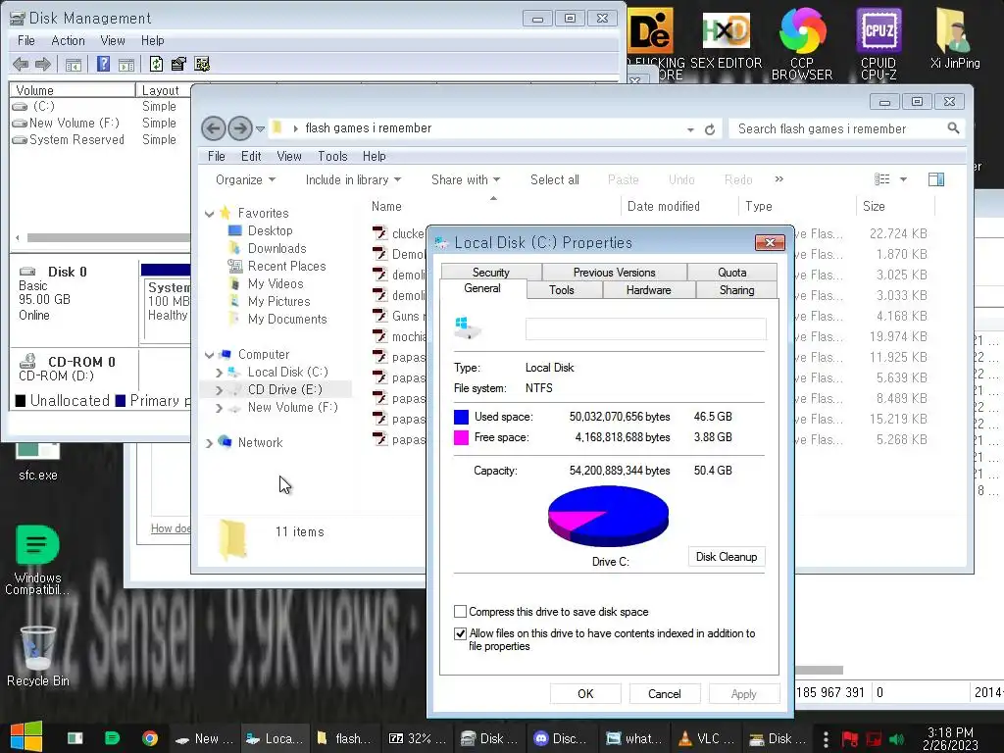Click Forward arrow in Disk Management toolbar
1004x753 pixels.
point(43,64)
